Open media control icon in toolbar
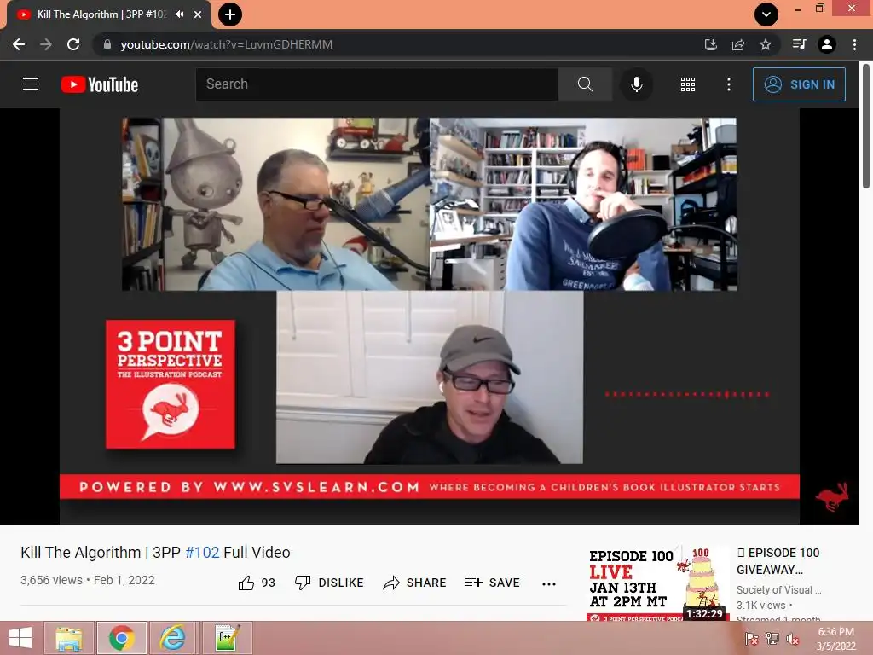 coord(799,44)
